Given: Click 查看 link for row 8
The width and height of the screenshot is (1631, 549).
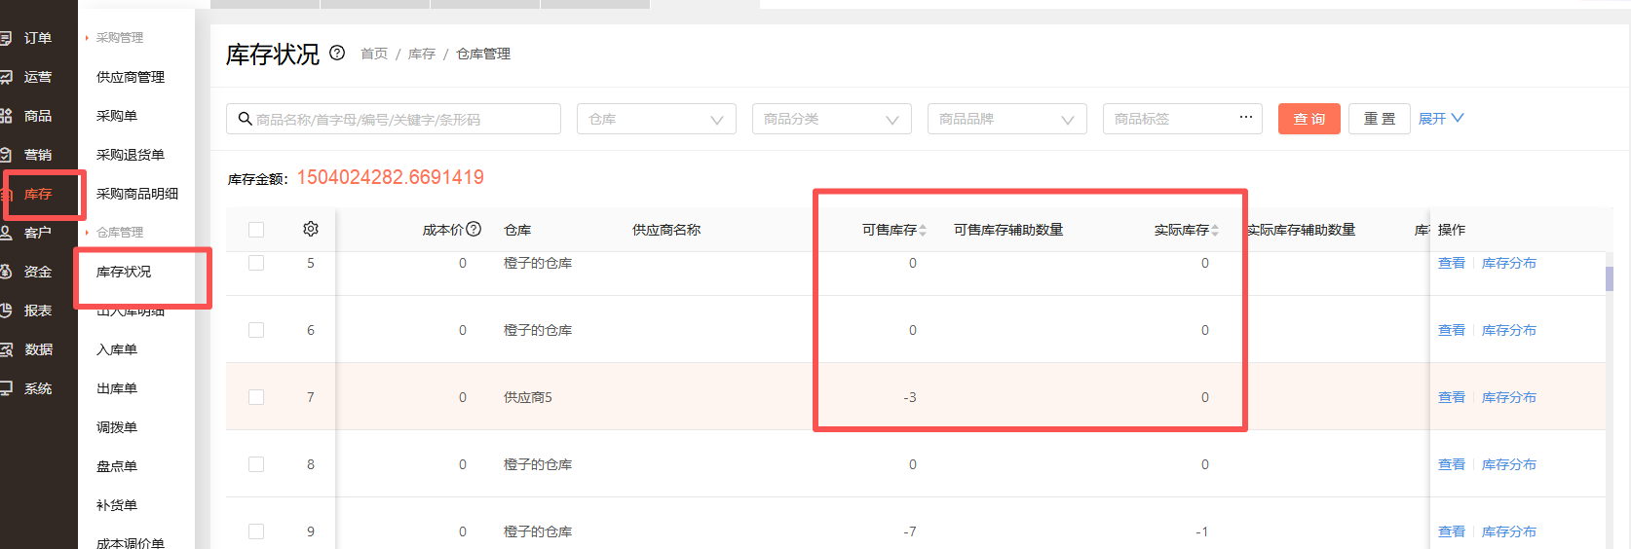Looking at the screenshot, I should pyautogui.click(x=1452, y=464).
